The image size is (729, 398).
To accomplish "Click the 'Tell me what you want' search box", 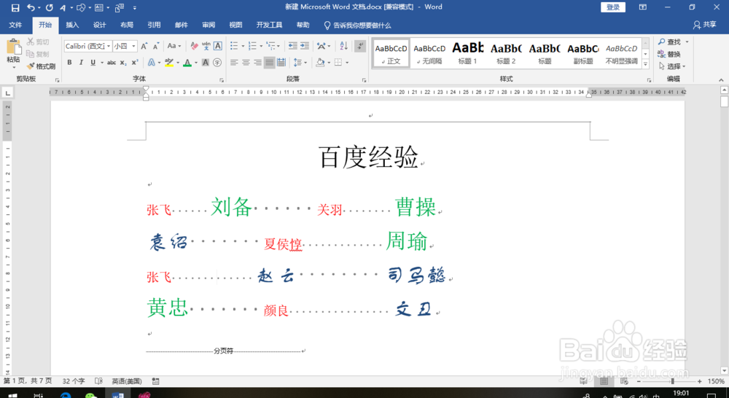I will click(357, 25).
